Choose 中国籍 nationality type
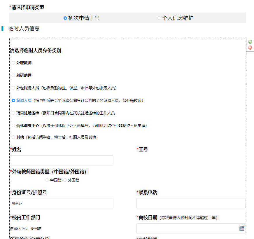This screenshot has width=254, height=239. pyautogui.click(x=47, y=180)
